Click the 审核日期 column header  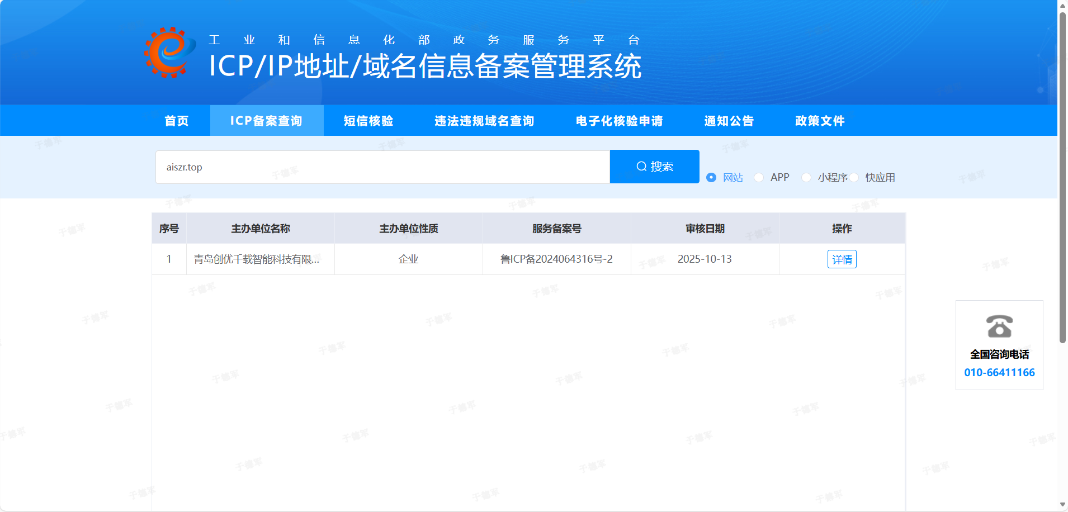point(705,229)
